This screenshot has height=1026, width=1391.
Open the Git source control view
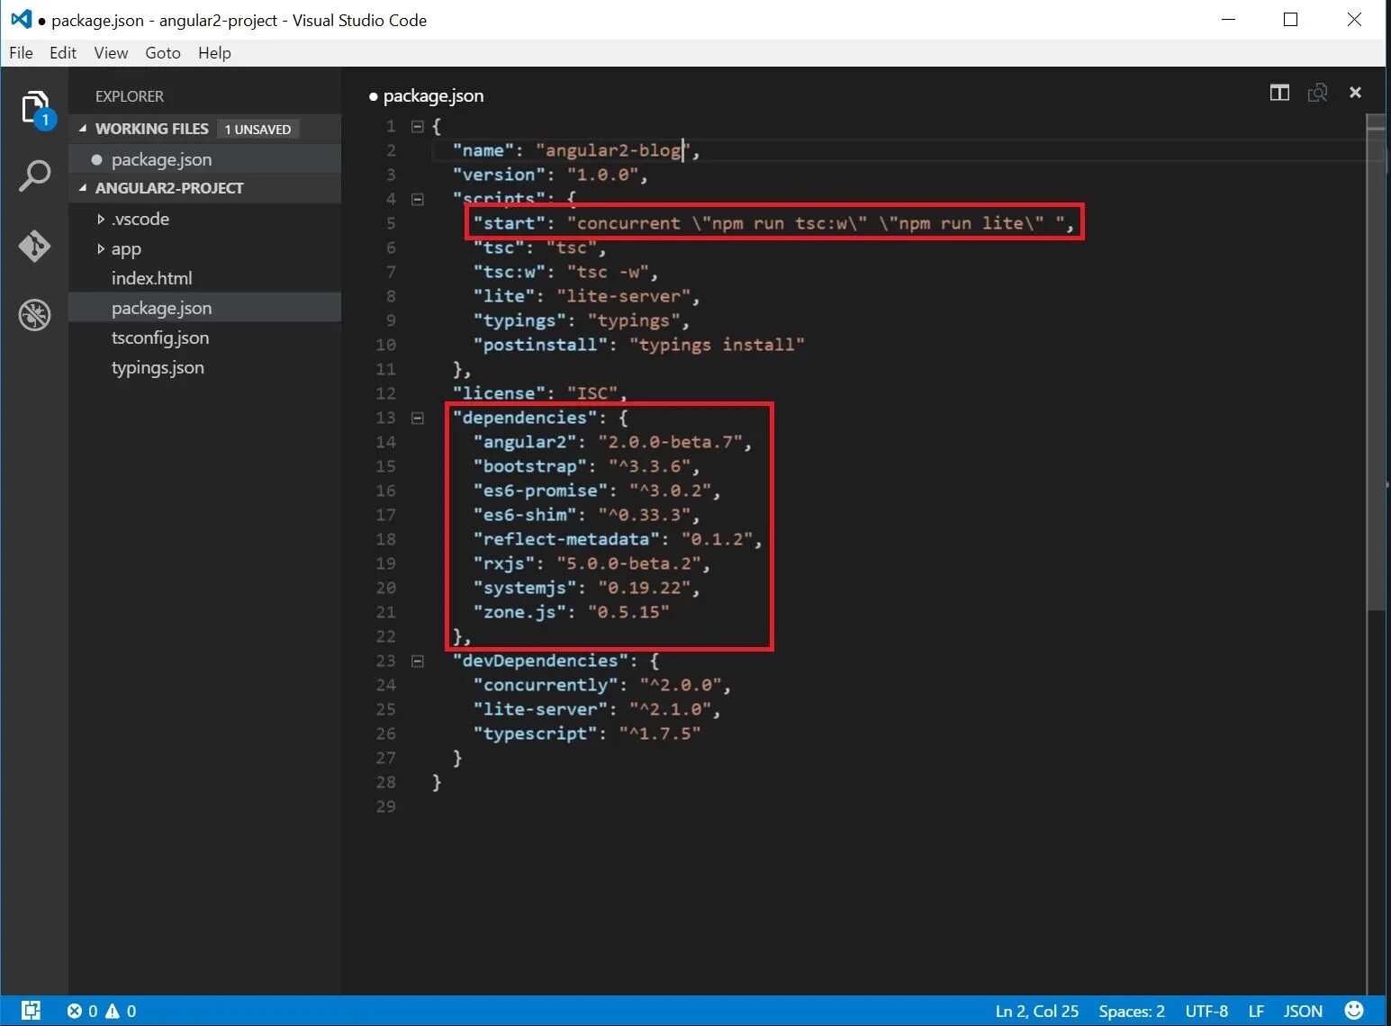pyautogui.click(x=35, y=246)
